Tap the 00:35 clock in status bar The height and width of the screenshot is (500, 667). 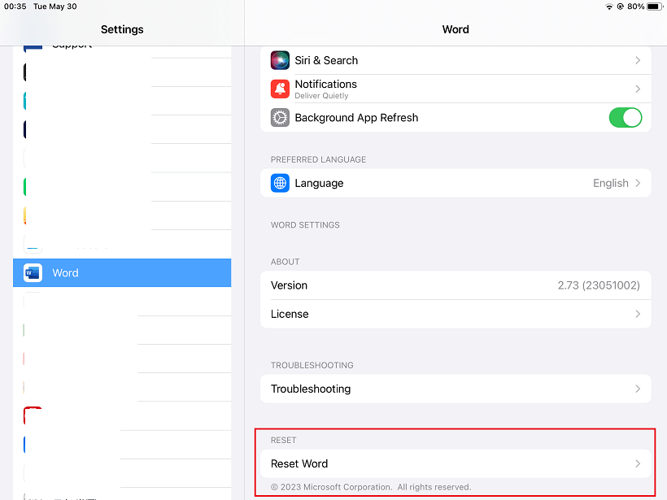[x=15, y=7]
